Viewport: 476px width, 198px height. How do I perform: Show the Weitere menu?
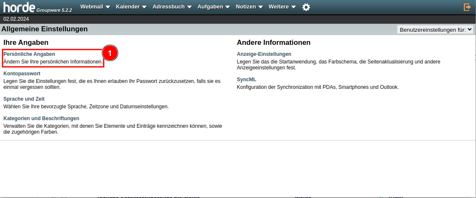click(x=278, y=7)
